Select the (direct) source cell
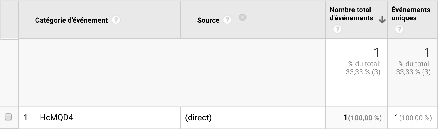This screenshot has height=129, width=438. (x=198, y=118)
